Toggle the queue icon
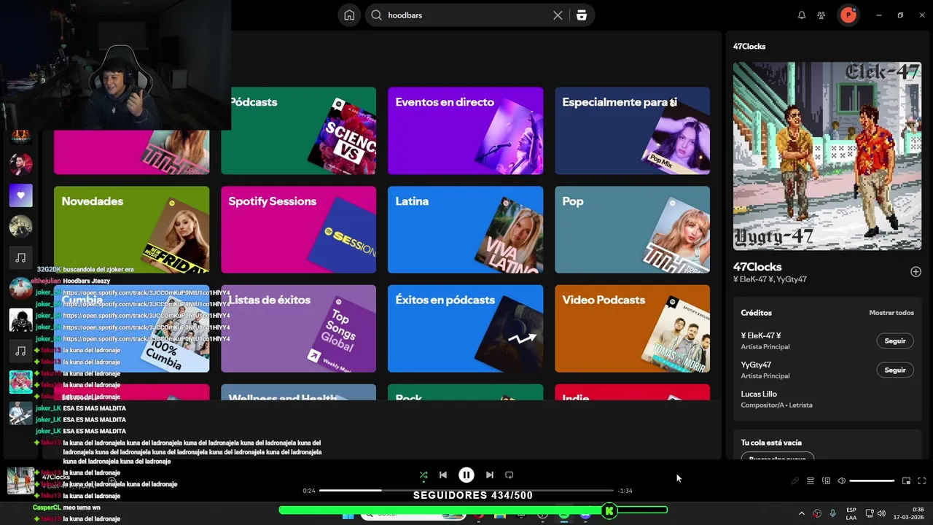 click(x=811, y=481)
